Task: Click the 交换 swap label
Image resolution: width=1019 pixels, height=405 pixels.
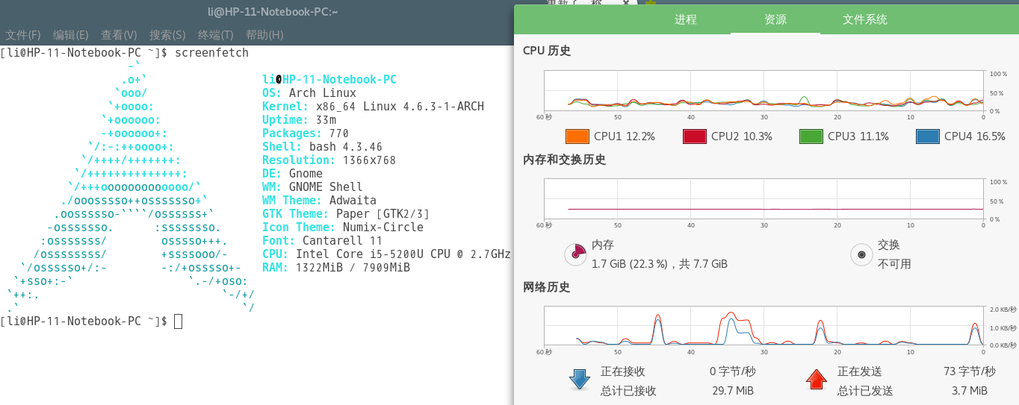Action: [x=889, y=245]
